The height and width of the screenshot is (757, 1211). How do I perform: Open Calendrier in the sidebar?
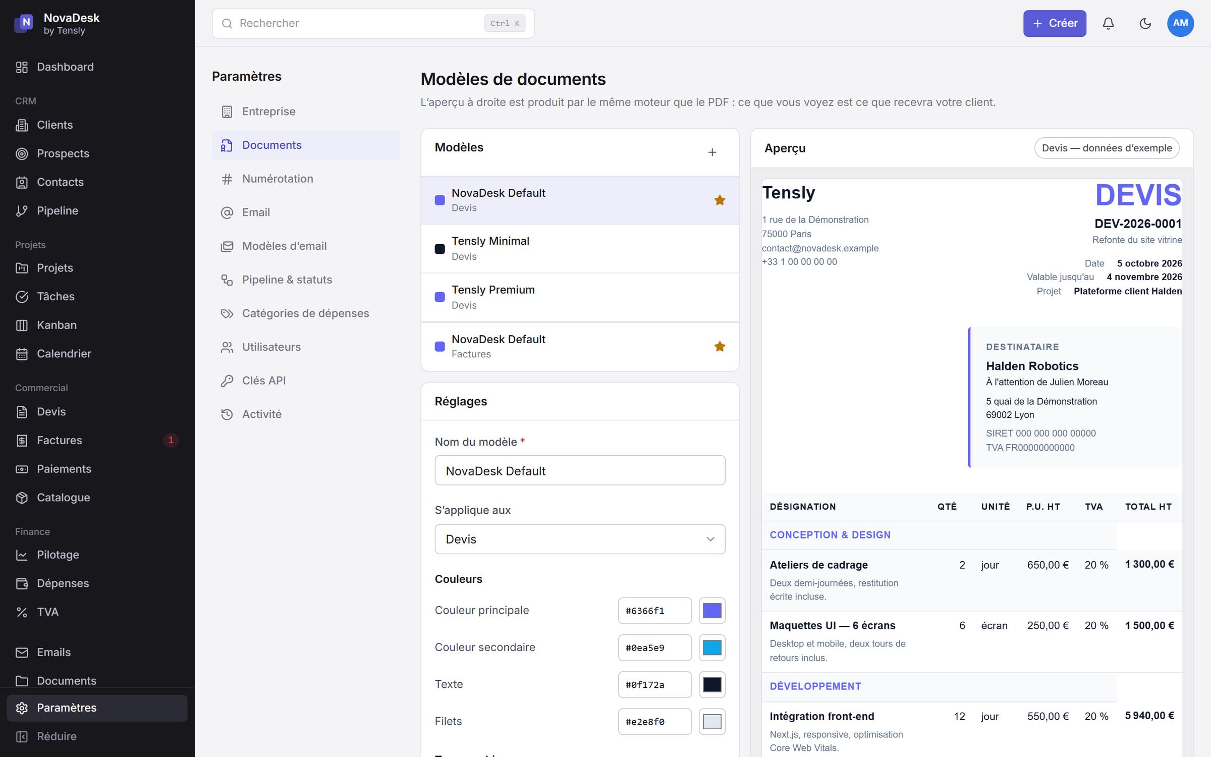click(x=97, y=354)
